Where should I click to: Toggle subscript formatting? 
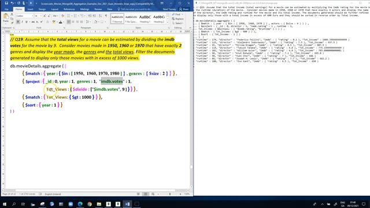pyautogui.click(x=37, y=22)
